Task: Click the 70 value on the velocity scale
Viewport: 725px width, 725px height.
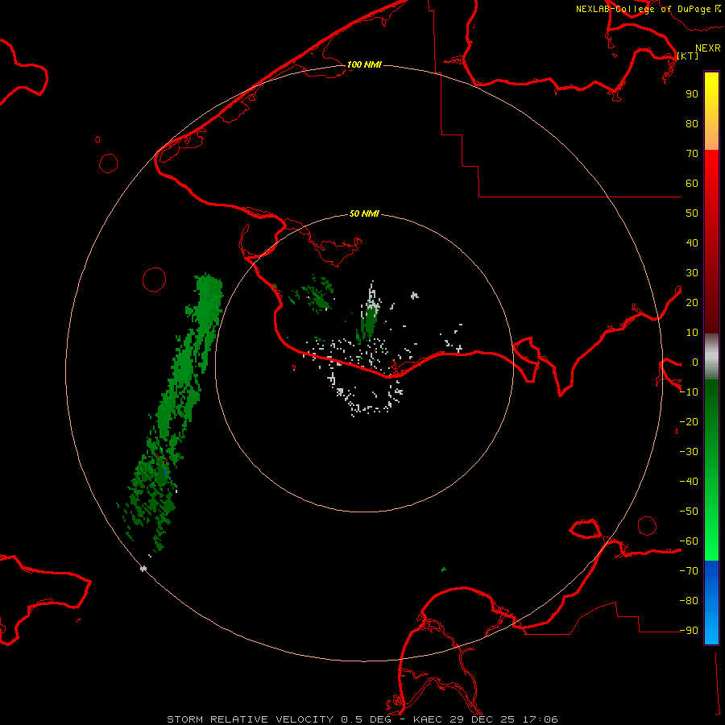Action: pos(692,154)
